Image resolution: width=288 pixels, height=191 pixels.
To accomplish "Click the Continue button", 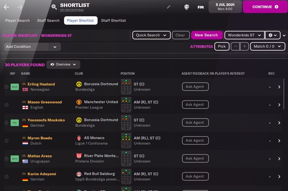I will [x=265, y=7].
